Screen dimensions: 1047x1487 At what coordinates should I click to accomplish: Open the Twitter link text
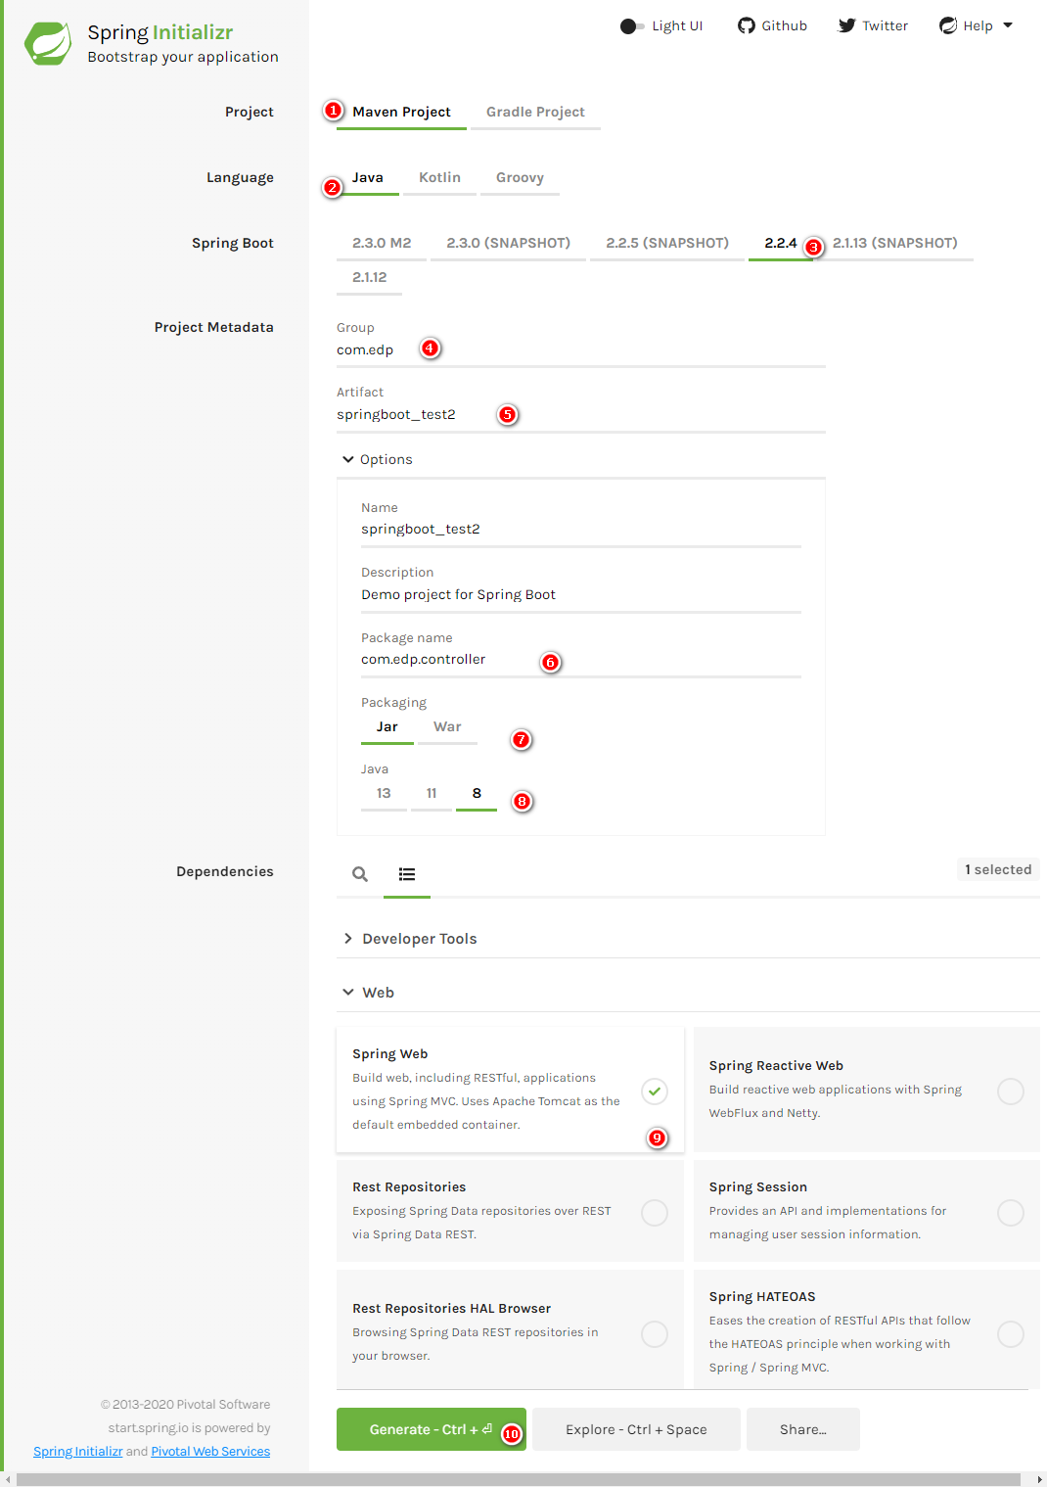coord(886,25)
